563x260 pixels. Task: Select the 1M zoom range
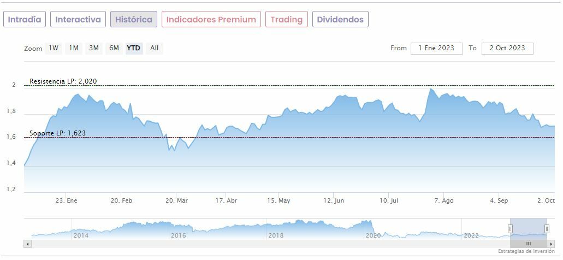74,48
